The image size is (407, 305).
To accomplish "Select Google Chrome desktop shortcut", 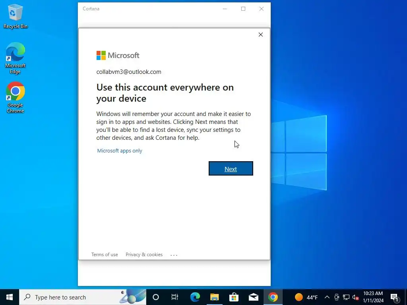I will point(16,98).
